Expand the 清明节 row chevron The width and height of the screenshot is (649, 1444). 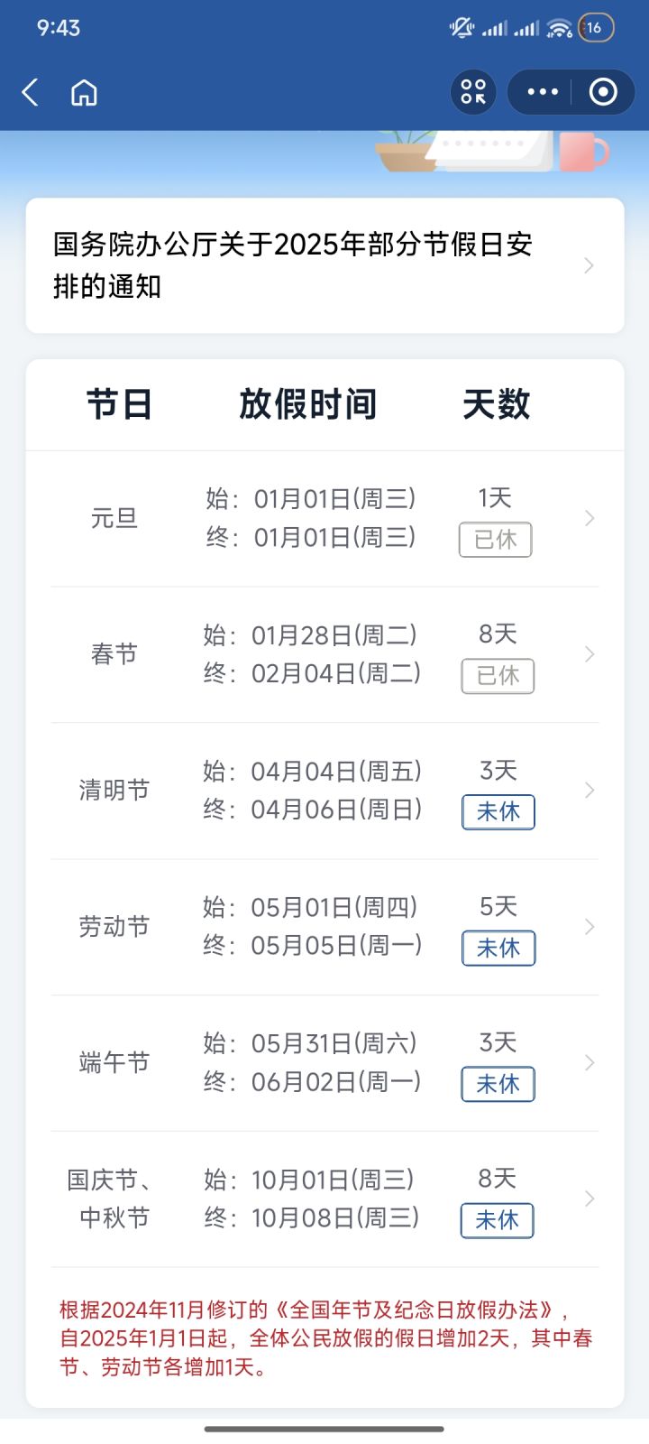tap(590, 791)
